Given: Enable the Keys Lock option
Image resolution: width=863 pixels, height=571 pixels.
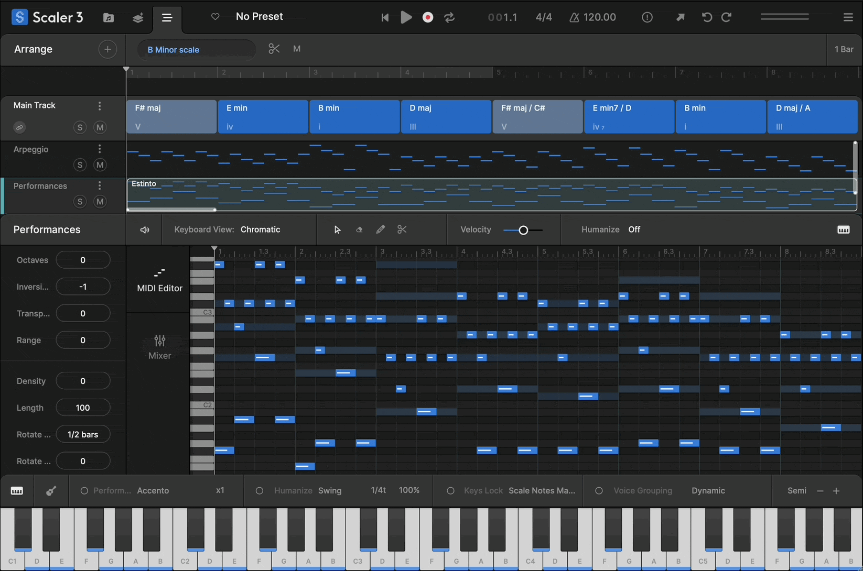Looking at the screenshot, I should (450, 491).
